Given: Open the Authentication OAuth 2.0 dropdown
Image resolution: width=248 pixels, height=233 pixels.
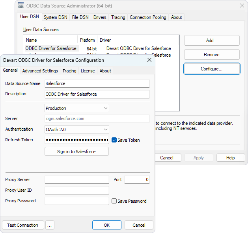Looking at the screenshot, I should (77, 129).
